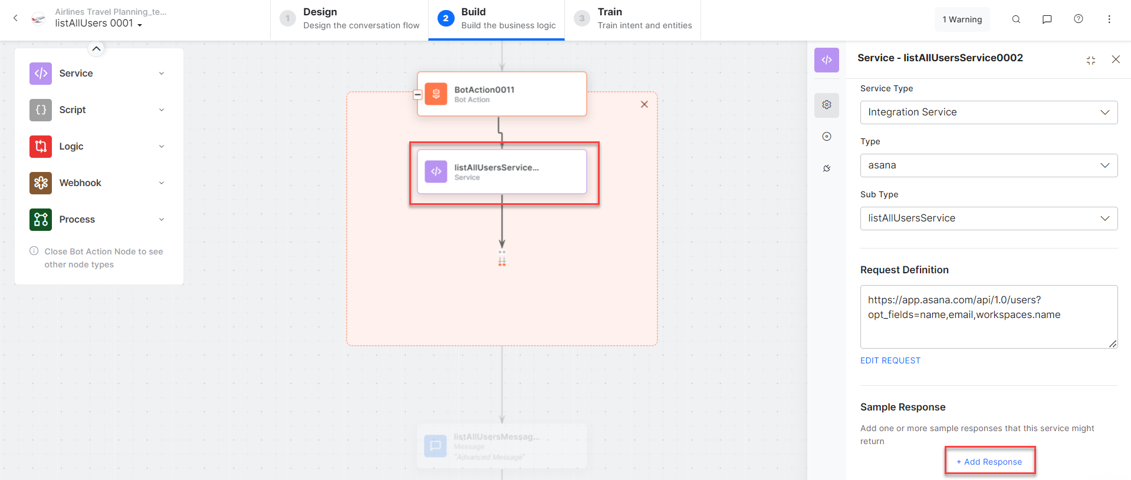Screen dimensions: 1131x480
Task: Select the Script node icon
Action: (41, 110)
